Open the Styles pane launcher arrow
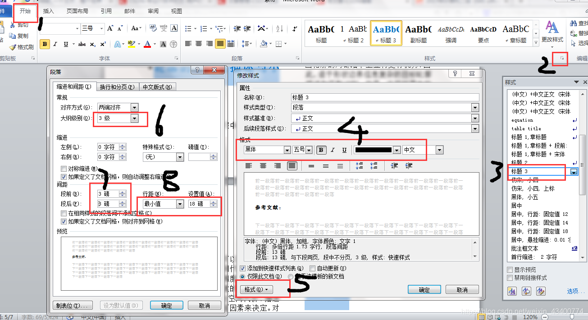 point(562,59)
